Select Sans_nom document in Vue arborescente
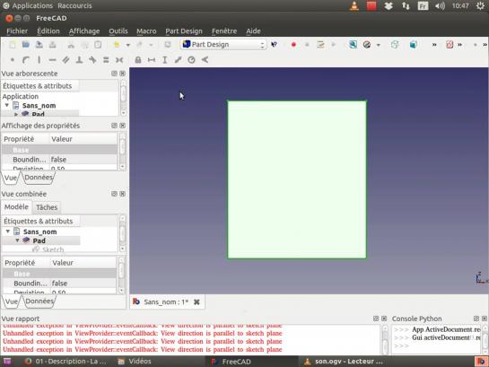Image resolution: width=489 pixels, height=367 pixels. pos(39,106)
